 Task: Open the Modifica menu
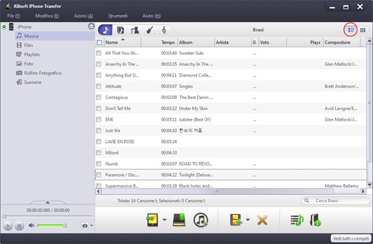click(47, 16)
